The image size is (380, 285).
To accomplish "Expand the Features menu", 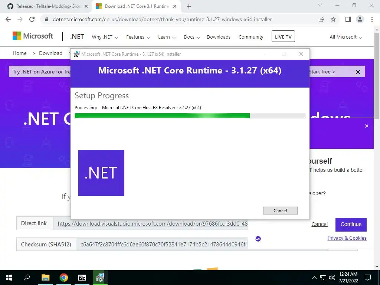I will [138, 37].
